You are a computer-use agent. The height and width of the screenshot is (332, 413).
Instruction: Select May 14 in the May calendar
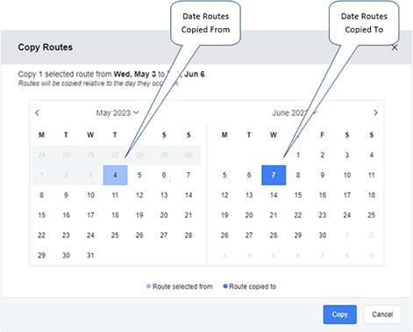[189, 195]
